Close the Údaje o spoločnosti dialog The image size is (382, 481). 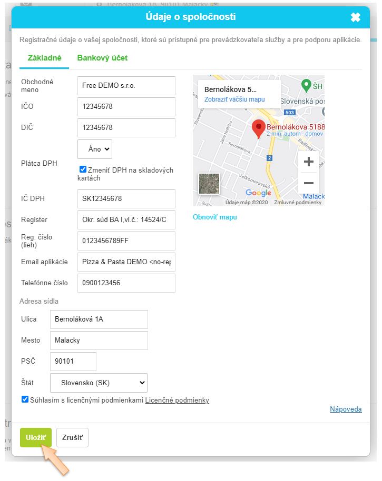356,17
